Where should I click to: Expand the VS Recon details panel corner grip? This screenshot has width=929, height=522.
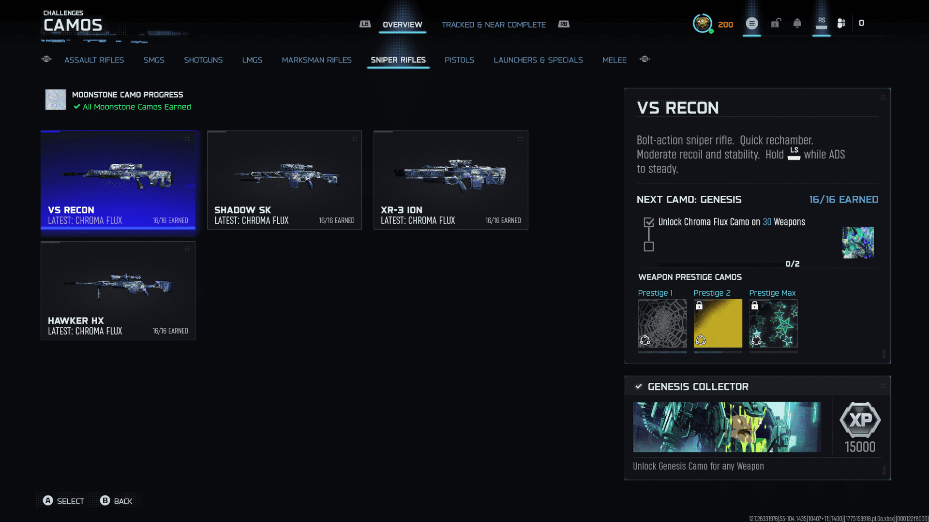(x=883, y=98)
